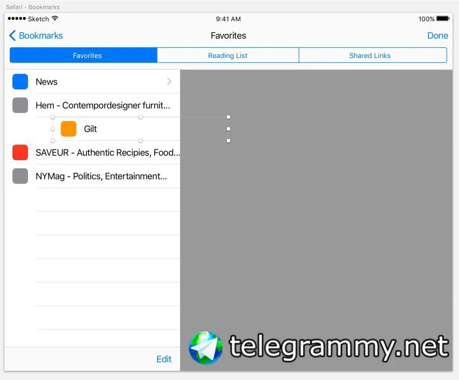459x380 pixels.
Task: Open the Shared Links tab
Action: (372, 55)
